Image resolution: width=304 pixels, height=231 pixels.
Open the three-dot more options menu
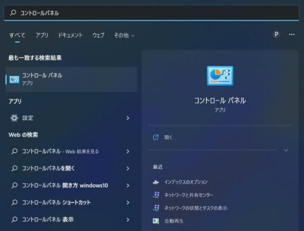coord(292,35)
